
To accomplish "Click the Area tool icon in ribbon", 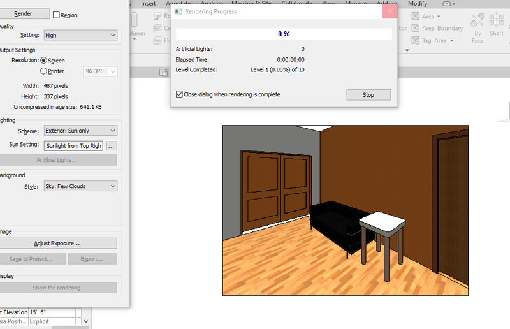I will point(416,17).
